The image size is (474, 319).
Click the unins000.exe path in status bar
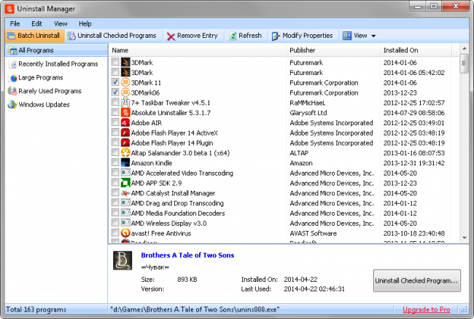click(x=195, y=310)
